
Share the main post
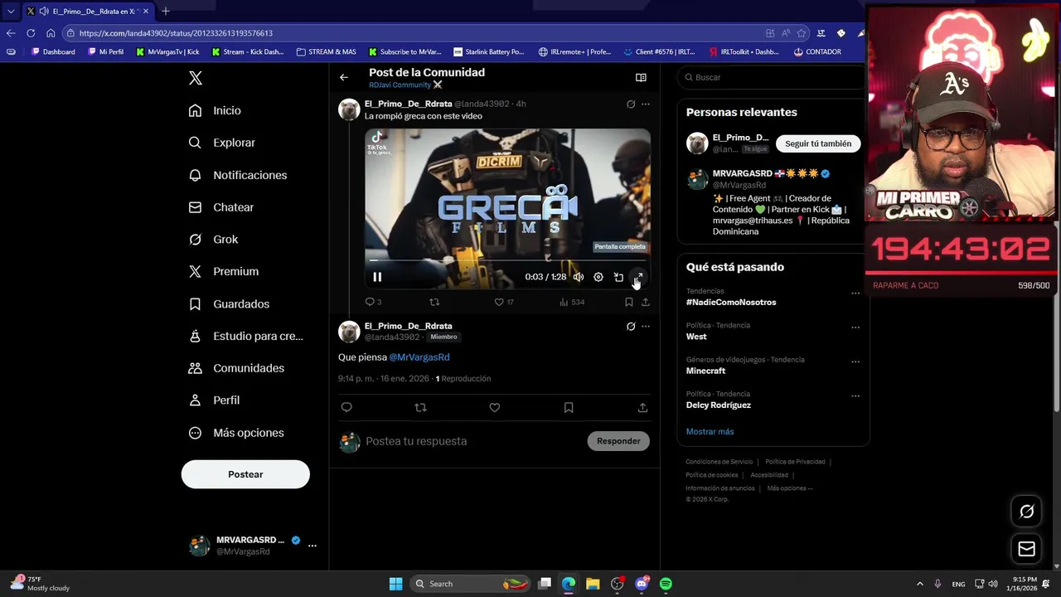642,407
